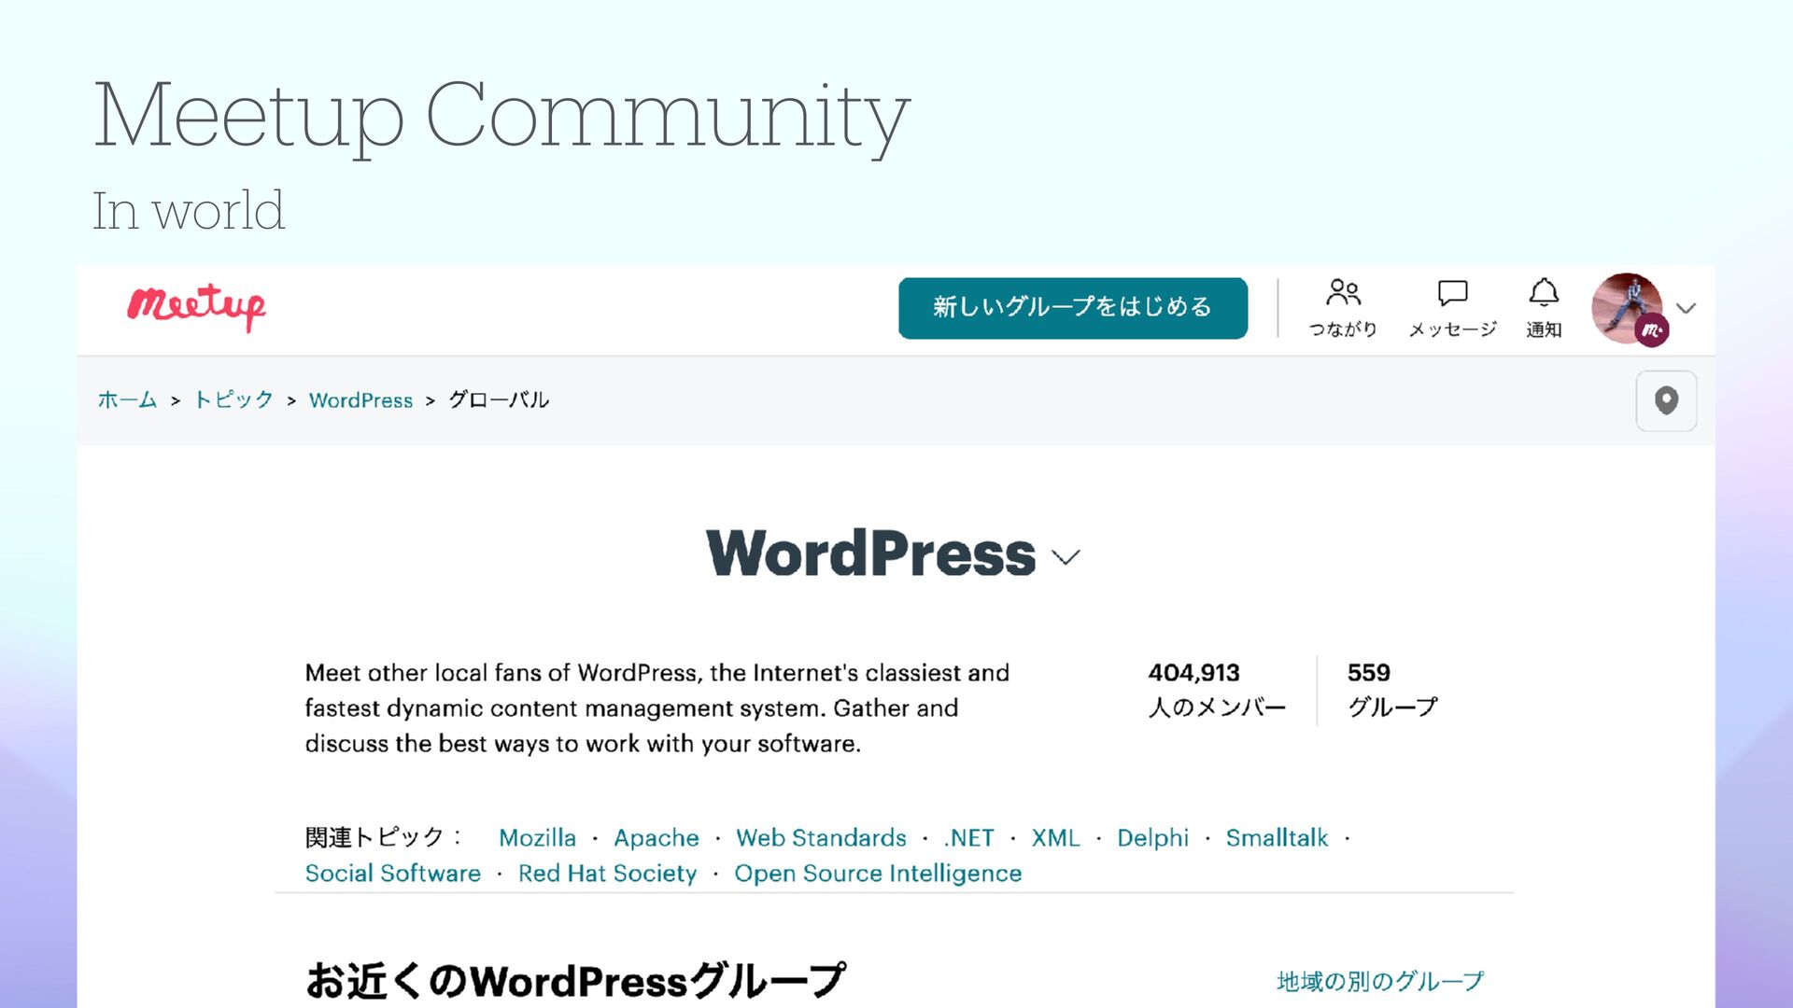Image resolution: width=1793 pixels, height=1008 pixels.
Task: Click the 404,913 members count
Action: (x=1193, y=673)
